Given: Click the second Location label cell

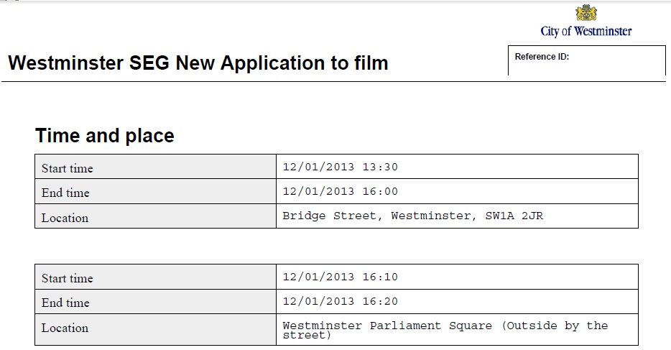Looking at the screenshot, I should 155,329.
